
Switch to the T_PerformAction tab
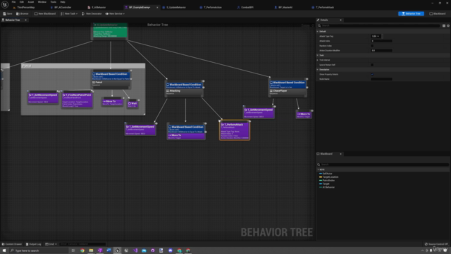(x=213, y=8)
